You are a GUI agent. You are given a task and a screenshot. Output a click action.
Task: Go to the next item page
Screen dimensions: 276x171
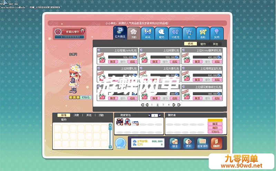[x=174, y=105]
